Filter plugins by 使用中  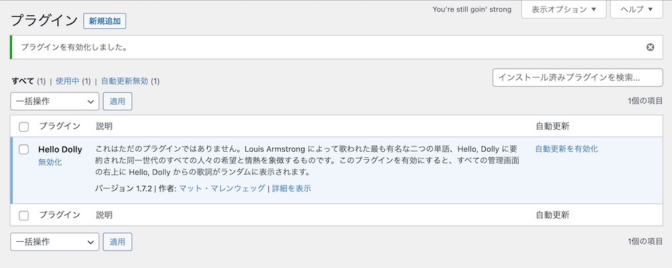67,81
